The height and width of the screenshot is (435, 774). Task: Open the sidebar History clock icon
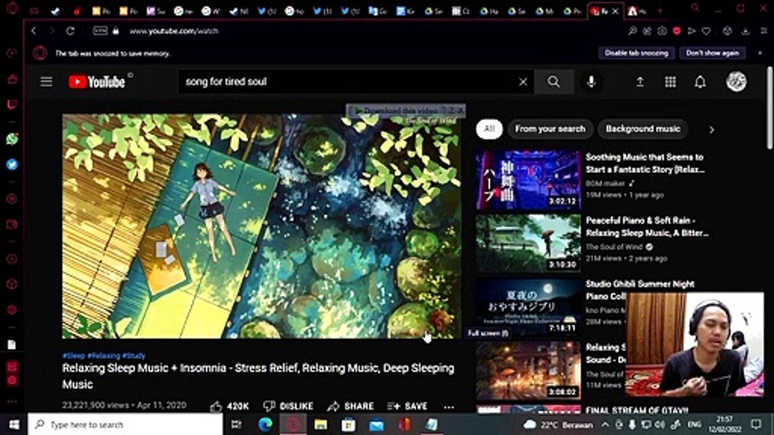tap(12, 259)
